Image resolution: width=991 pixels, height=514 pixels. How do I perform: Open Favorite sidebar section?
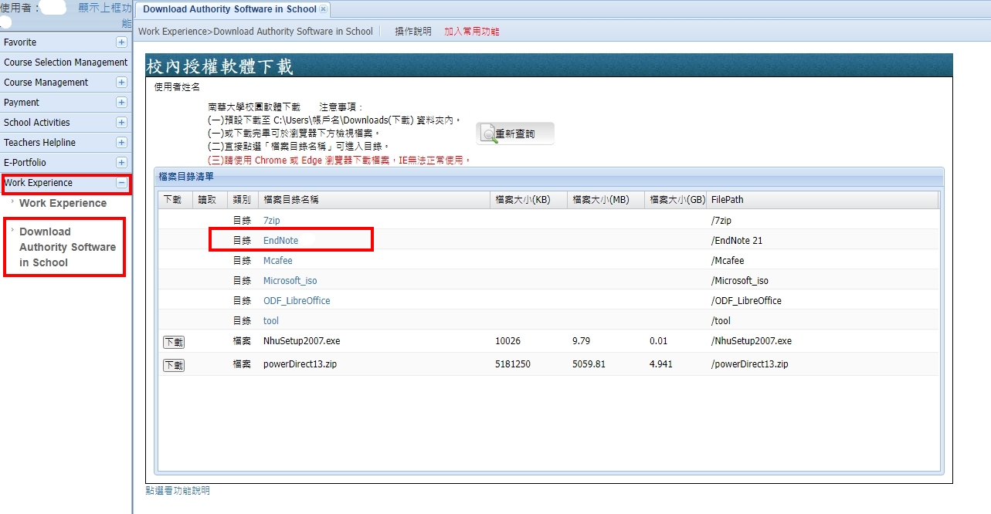(x=66, y=42)
